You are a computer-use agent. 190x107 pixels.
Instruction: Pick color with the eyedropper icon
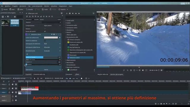(60, 38)
